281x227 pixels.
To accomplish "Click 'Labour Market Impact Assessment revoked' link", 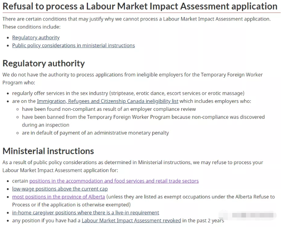I will pos(131,221).
